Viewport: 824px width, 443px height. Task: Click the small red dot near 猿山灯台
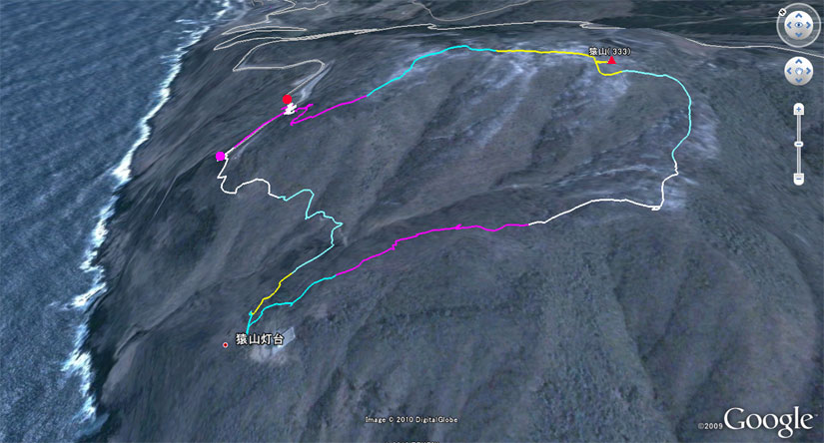(226, 345)
